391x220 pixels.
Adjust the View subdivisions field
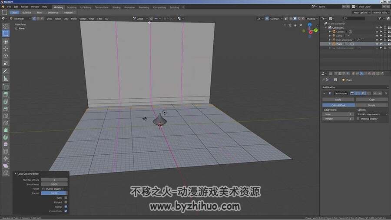[338, 114]
